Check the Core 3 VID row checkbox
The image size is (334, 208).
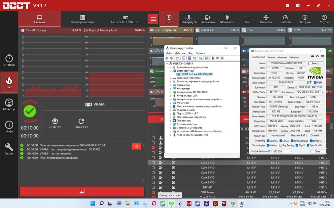(153, 163)
